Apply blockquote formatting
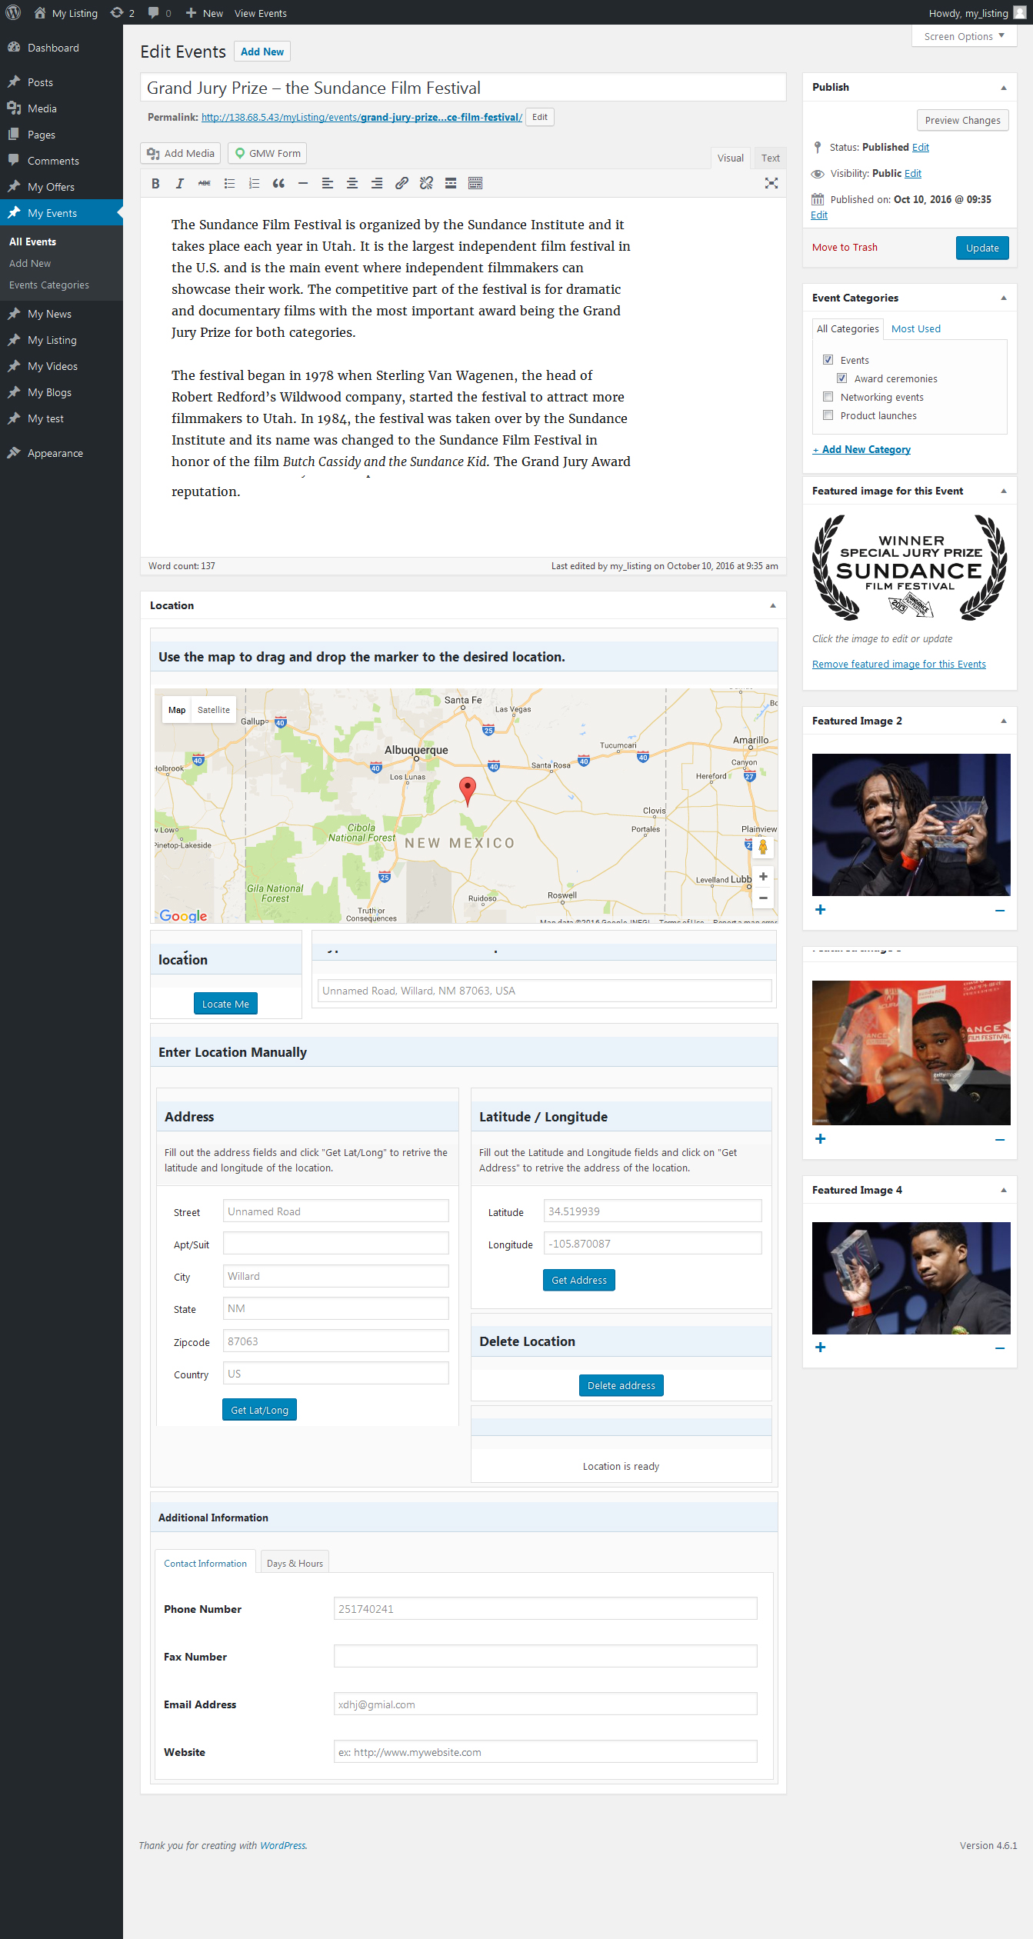The height and width of the screenshot is (1939, 1033). tap(278, 183)
